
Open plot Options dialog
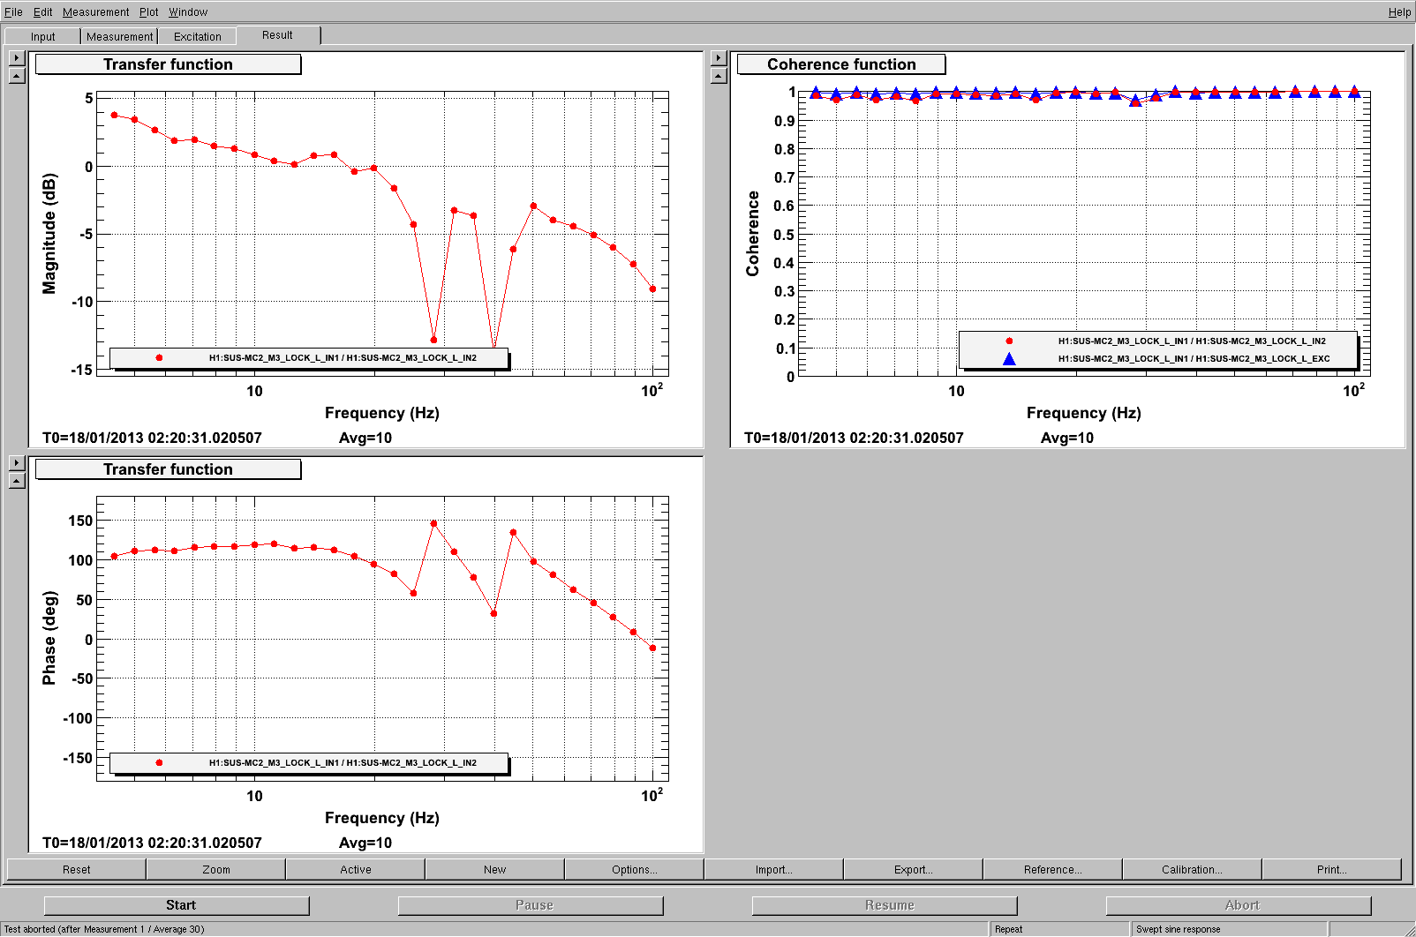(x=634, y=869)
